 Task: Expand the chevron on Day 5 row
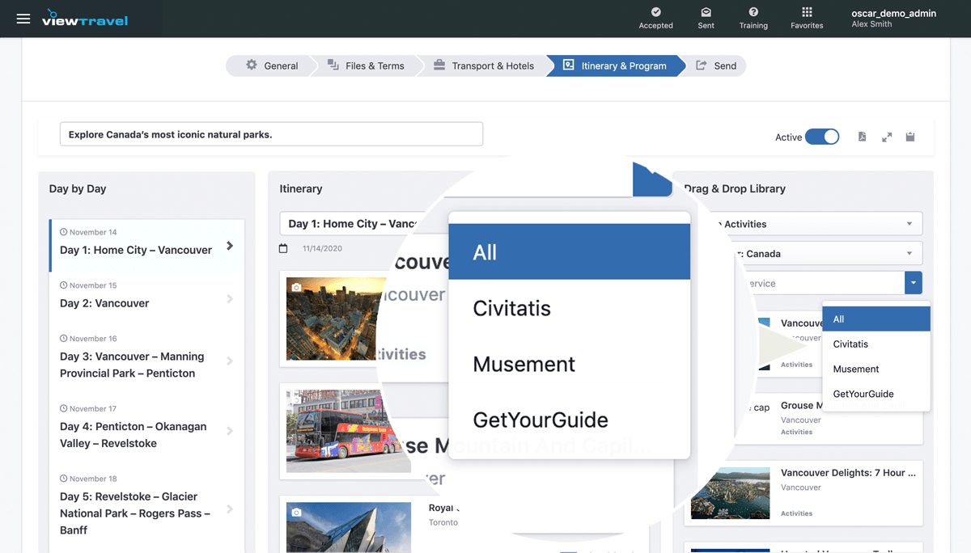click(230, 509)
